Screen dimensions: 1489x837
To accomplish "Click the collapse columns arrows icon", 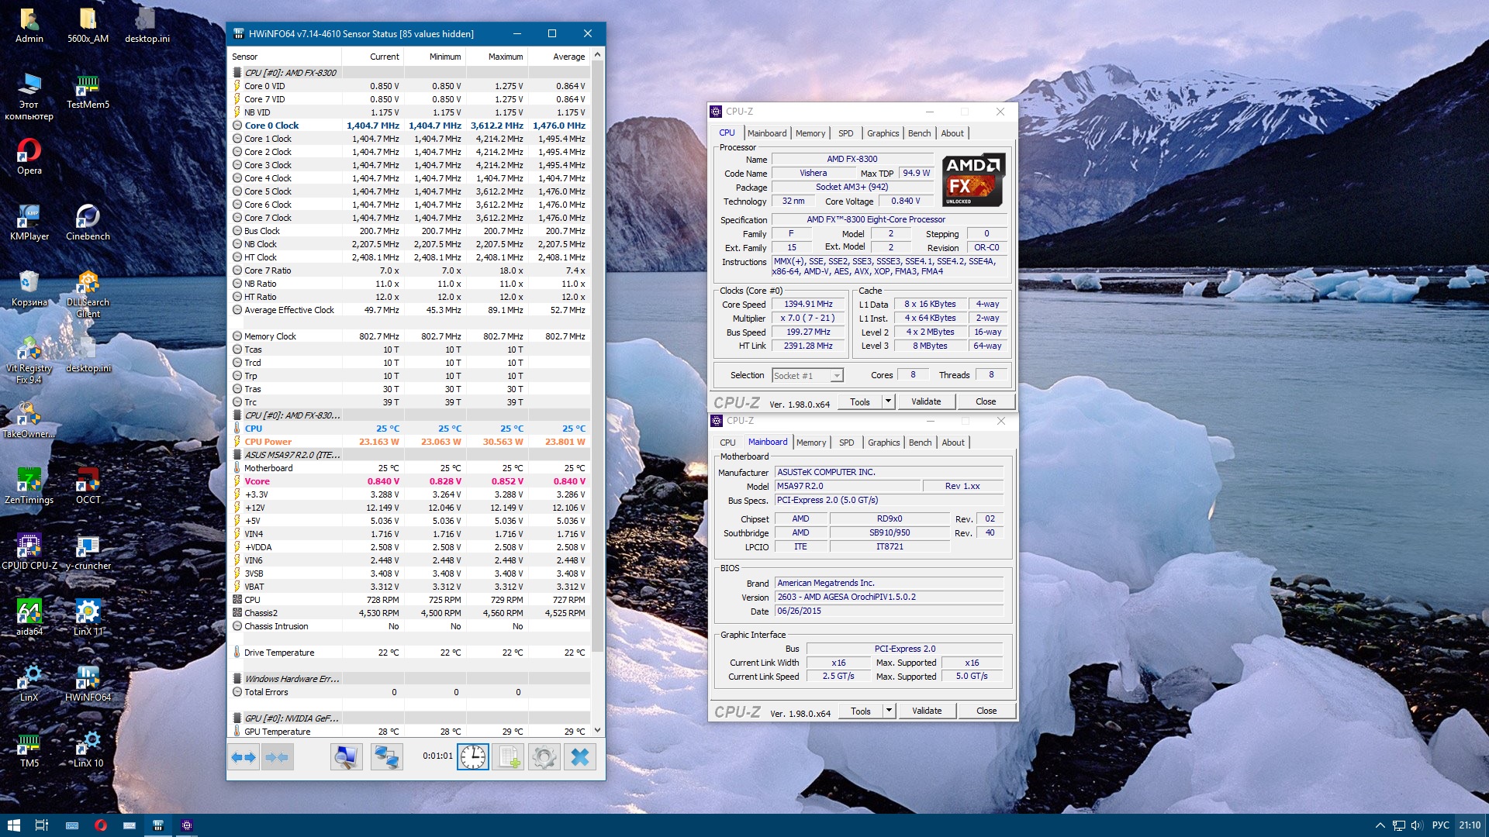I will [x=278, y=757].
